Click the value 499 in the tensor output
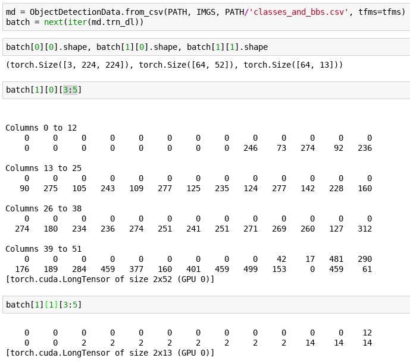Screen dimensions: 410x364 251,269
